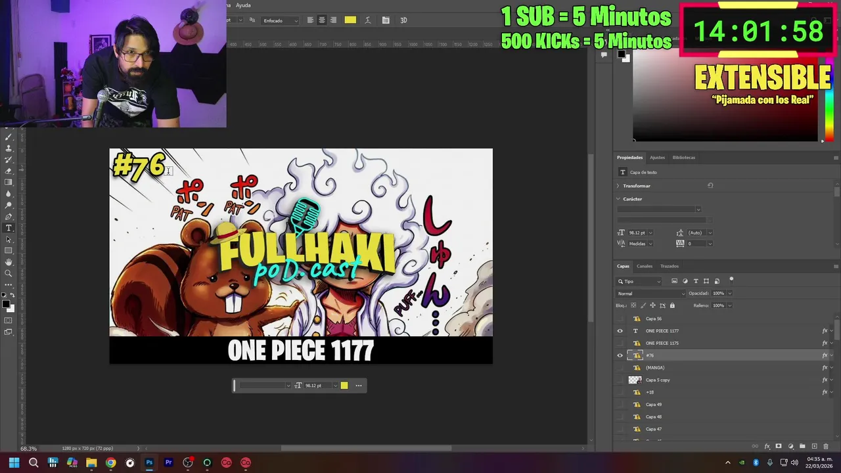Select the Pen tool
Viewport: 841px width, 473px height.
pyautogui.click(x=9, y=216)
